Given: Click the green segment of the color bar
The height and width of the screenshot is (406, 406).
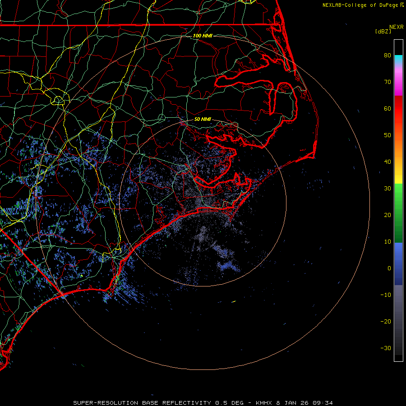Looking at the screenshot, I should click(x=398, y=213).
